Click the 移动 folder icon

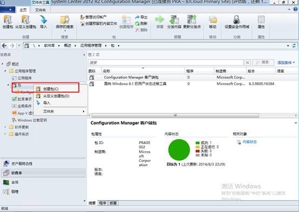pos(213,19)
